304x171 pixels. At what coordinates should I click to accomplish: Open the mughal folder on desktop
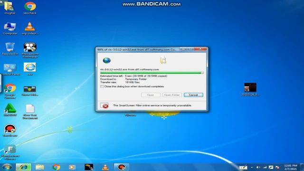coord(9,8)
